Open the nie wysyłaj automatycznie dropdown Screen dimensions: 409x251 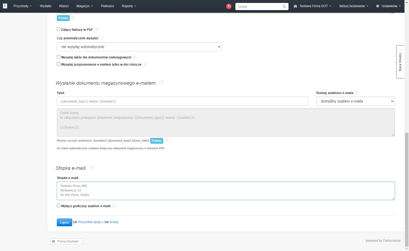[x=139, y=47]
